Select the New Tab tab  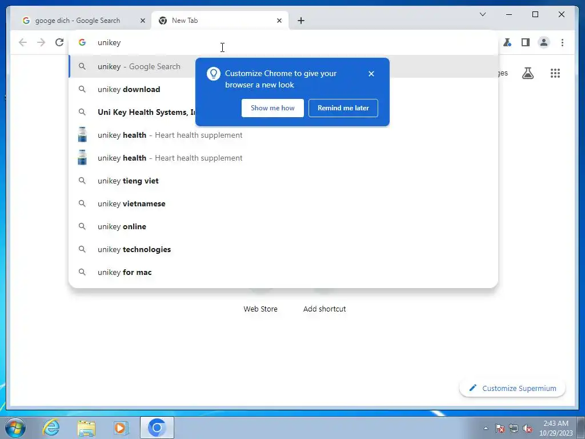(220, 21)
